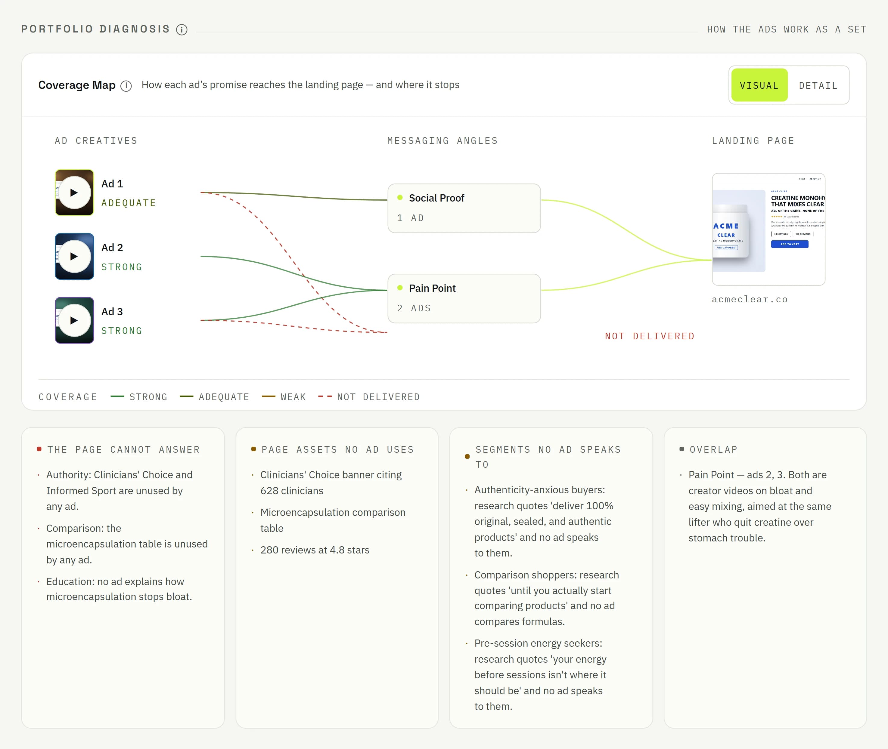The image size is (888, 749).
Task: Click the 'Pain Point — ads 2, 3' overlap text
Action: (x=760, y=506)
